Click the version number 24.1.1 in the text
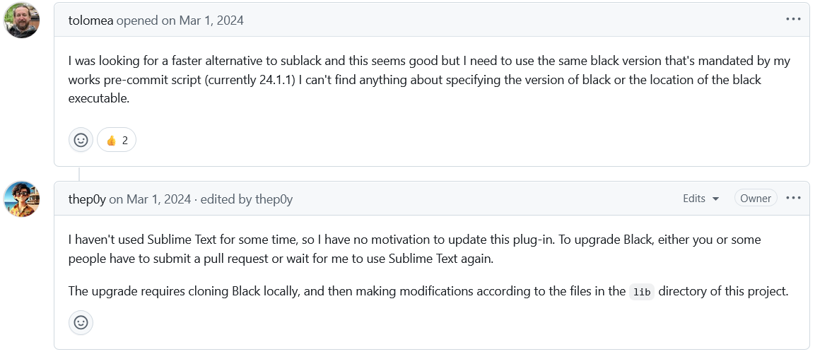 (278, 80)
